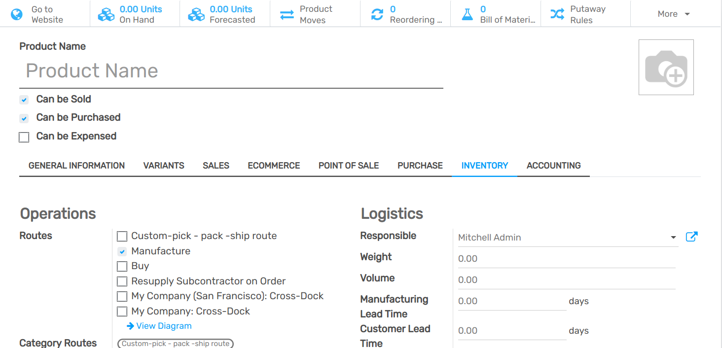Image resolution: width=722 pixels, height=348 pixels.
Task: Click the Putaway Rules shuffle icon
Action: [557, 14]
